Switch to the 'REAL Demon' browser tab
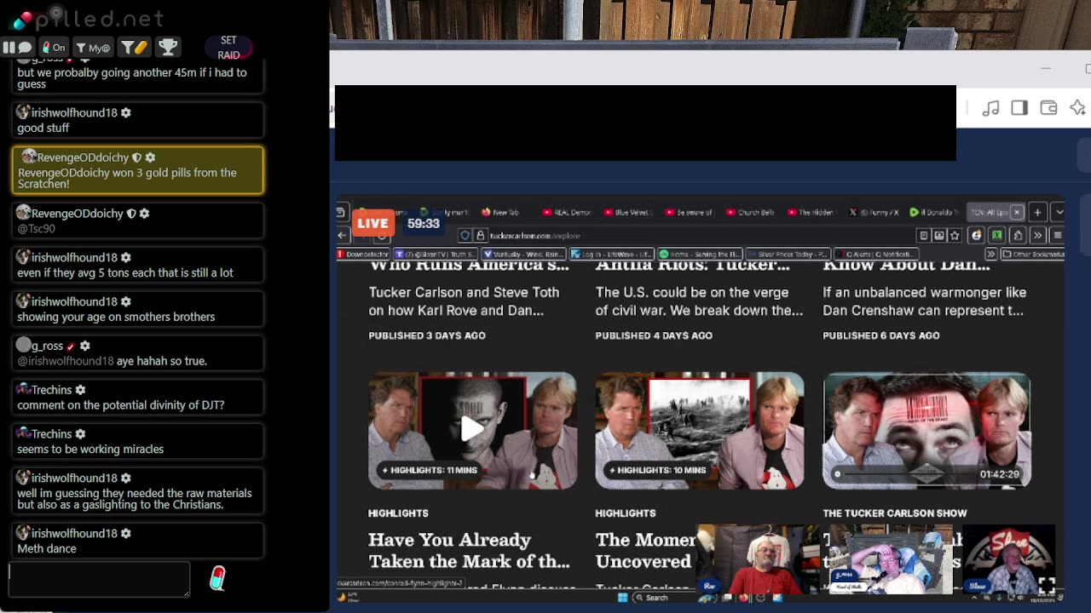This screenshot has width=1091, height=613. [x=567, y=212]
